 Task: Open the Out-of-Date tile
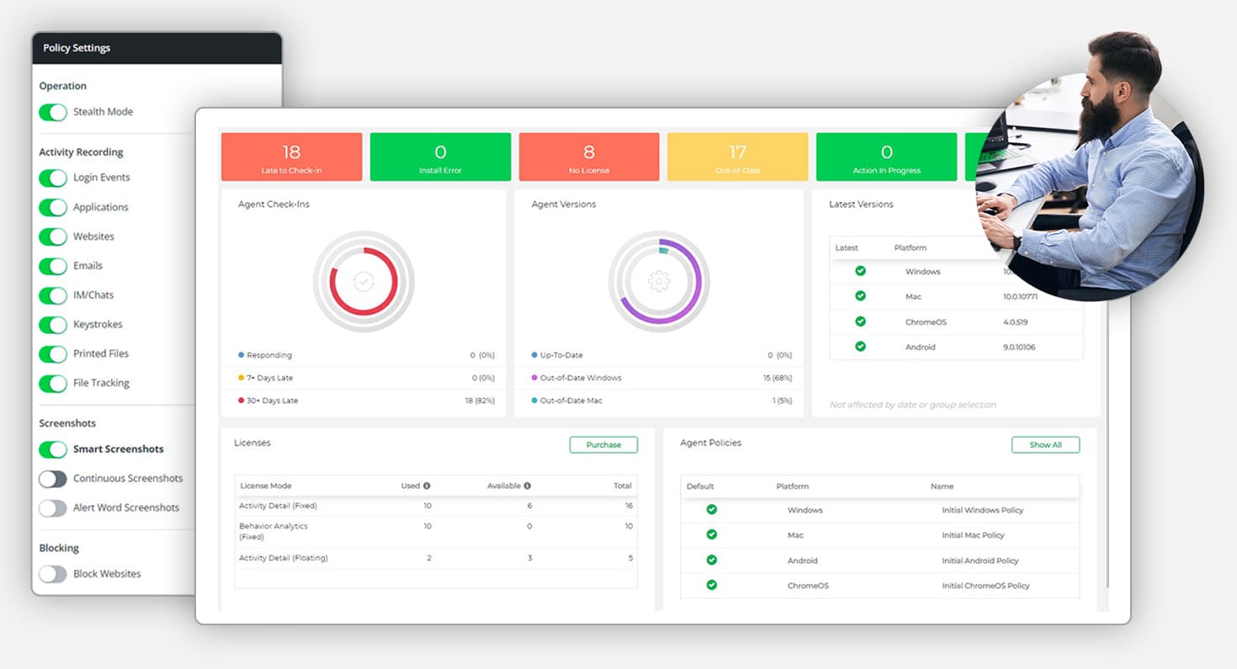pos(738,157)
